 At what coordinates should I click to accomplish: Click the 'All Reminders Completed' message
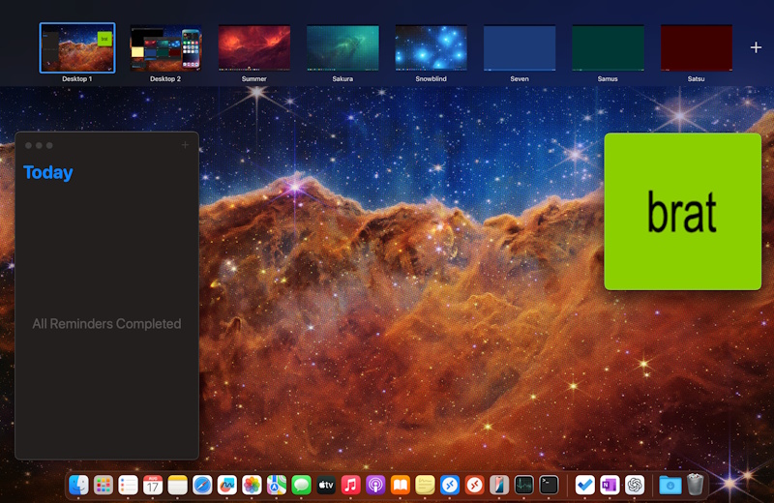click(106, 324)
